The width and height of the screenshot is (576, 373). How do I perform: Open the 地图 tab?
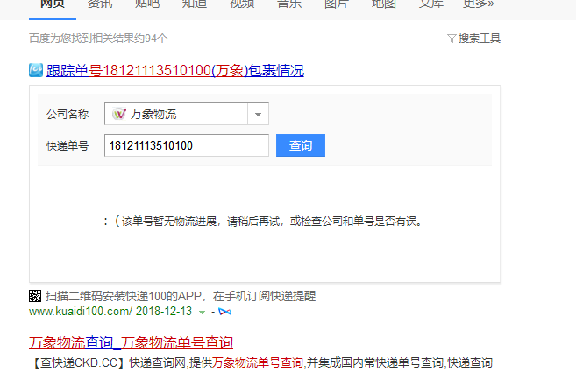[x=383, y=4]
